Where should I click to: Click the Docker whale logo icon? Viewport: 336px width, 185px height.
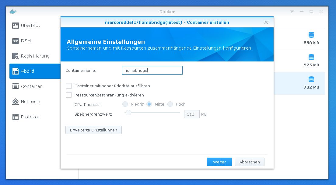click(13, 12)
